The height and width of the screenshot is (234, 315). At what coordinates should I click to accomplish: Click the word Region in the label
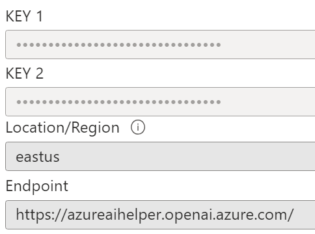coord(95,128)
